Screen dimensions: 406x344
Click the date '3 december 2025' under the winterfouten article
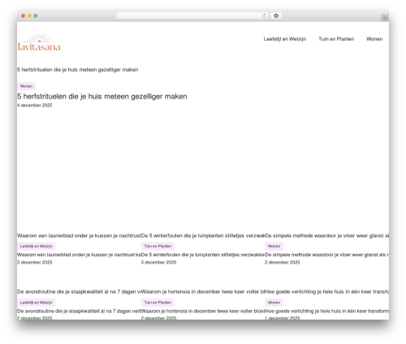158,262
